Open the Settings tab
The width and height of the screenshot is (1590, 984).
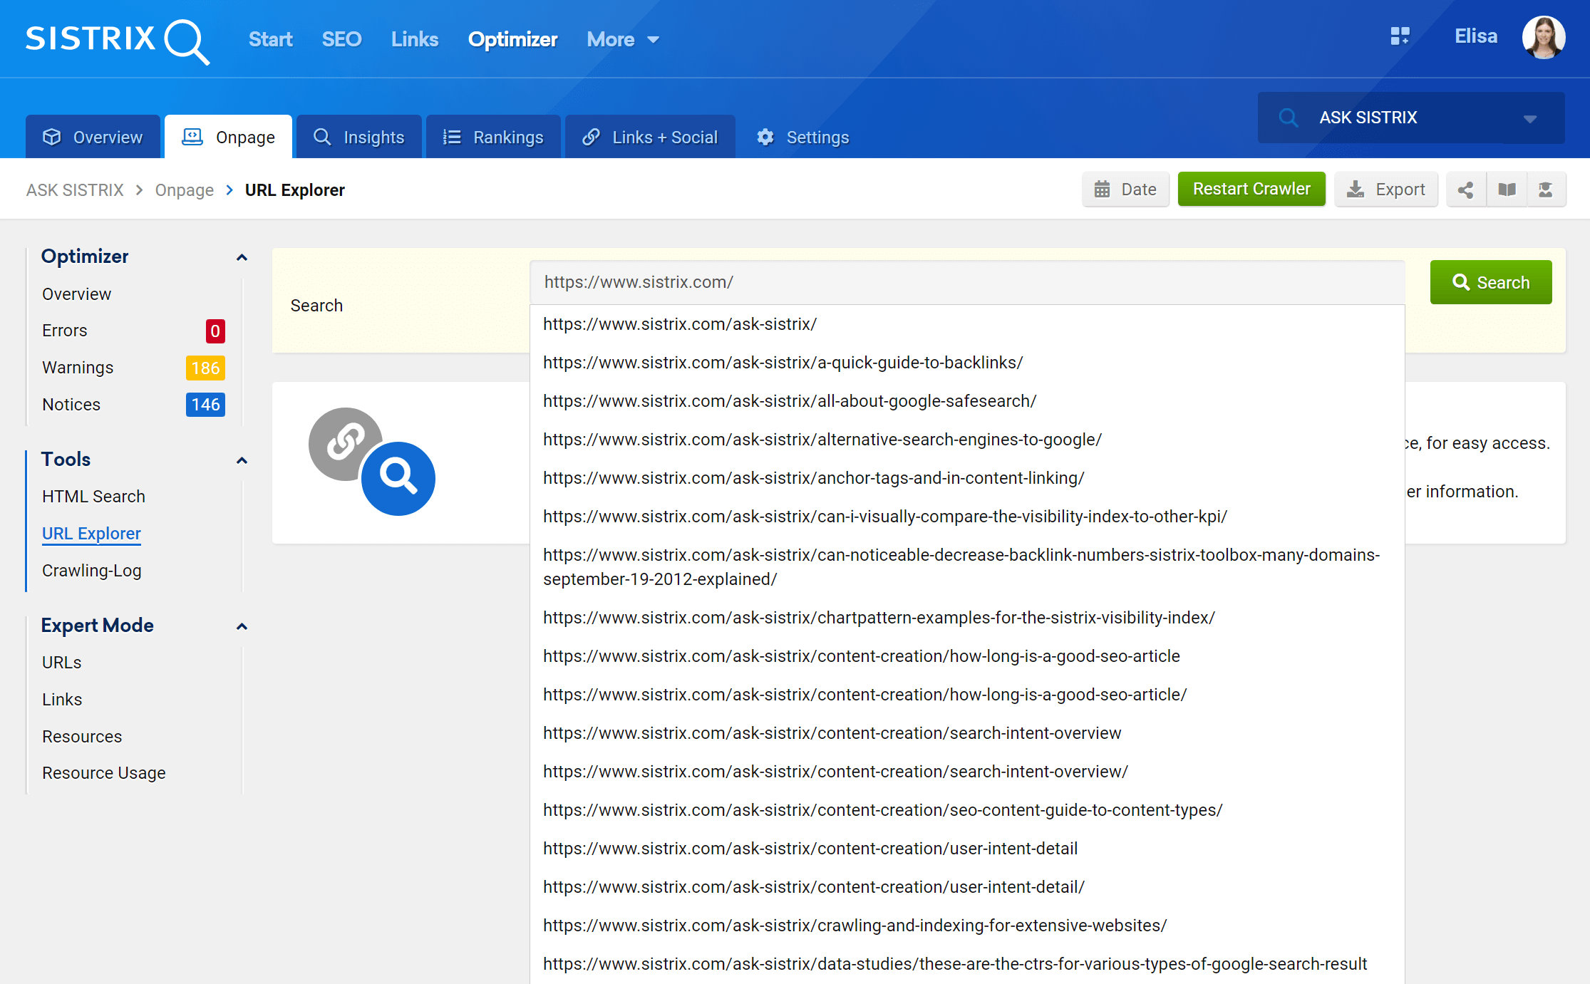point(803,137)
